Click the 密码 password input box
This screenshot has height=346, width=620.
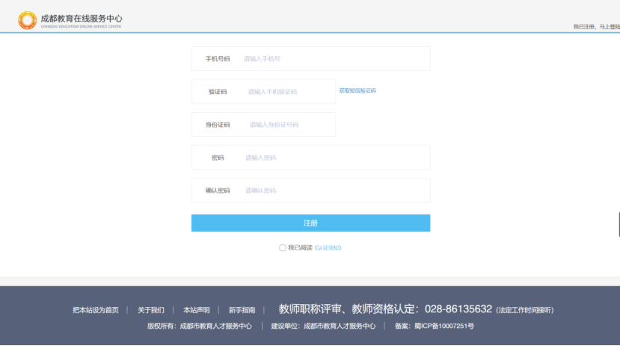(x=334, y=158)
